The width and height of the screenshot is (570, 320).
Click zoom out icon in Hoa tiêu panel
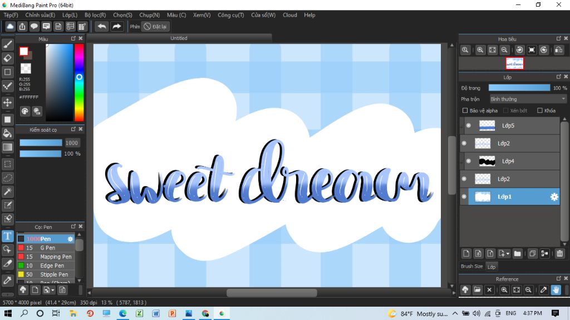[x=504, y=50]
